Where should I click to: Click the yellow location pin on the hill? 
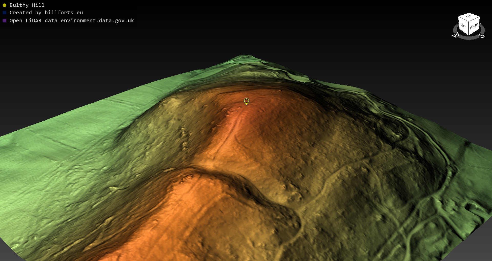(246, 101)
